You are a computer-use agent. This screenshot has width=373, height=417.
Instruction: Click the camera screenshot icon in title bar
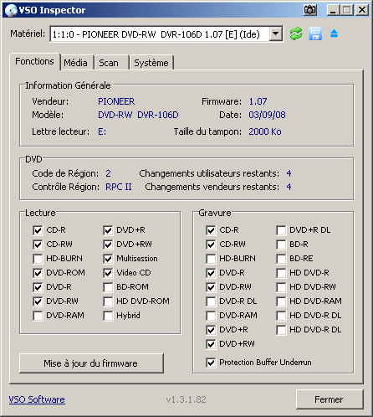[310, 10]
